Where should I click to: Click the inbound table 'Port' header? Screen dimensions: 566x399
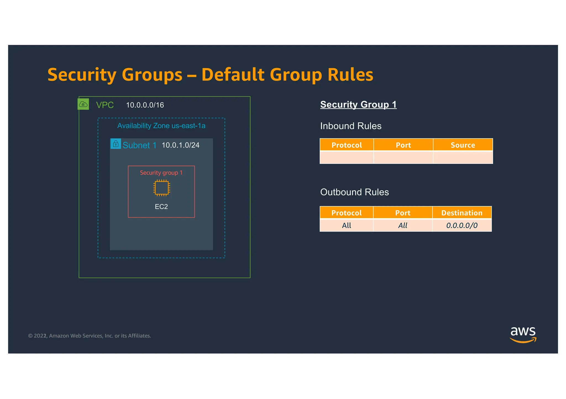(x=403, y=145)
